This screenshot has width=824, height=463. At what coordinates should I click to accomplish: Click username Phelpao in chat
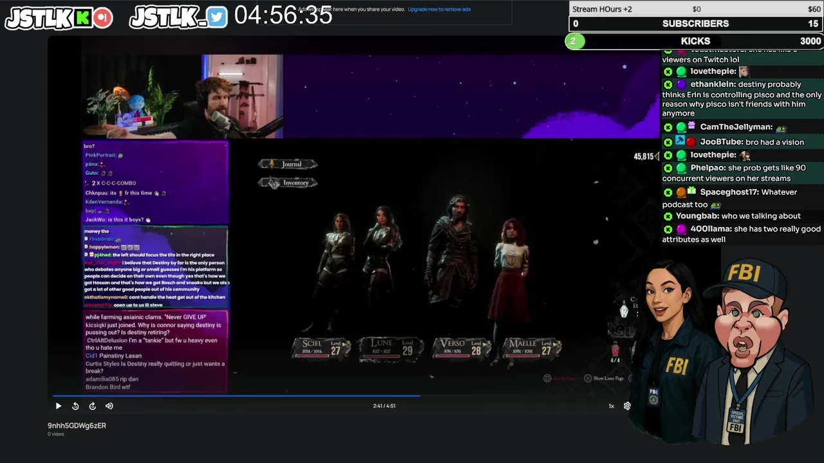707,168
